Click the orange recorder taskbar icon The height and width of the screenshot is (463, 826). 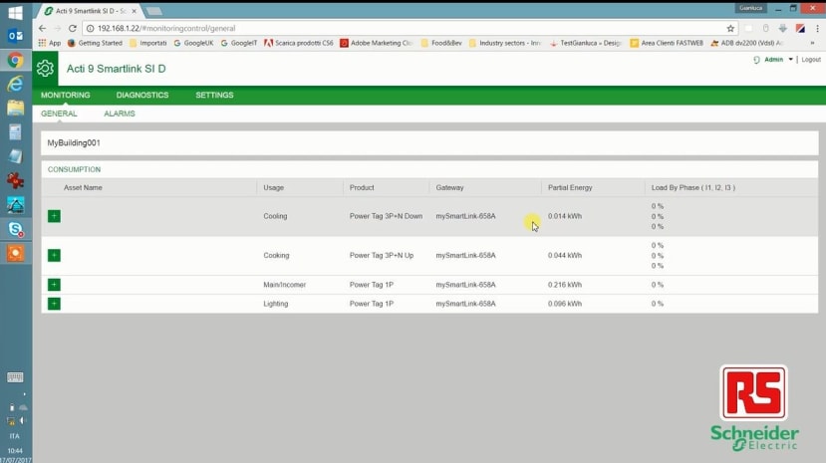point(15,253)
